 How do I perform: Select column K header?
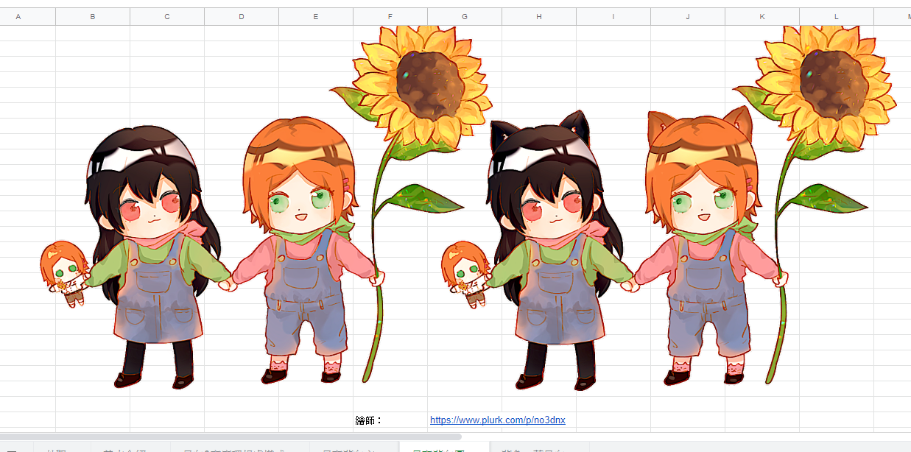click(x=762, y=16)
